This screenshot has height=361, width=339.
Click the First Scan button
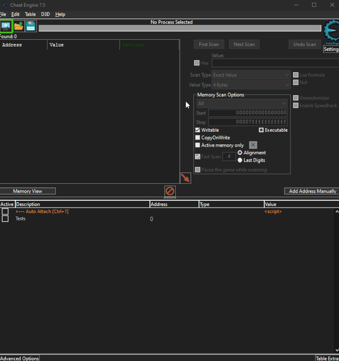(x=209, y=44)
